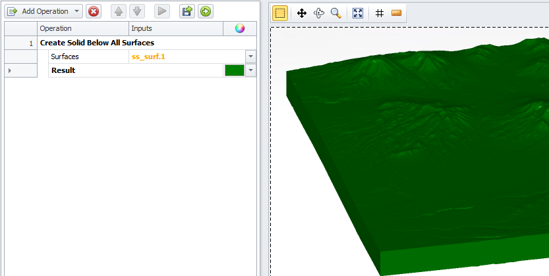549x276 pixels.
Task: Click the save and export operations icon
Action: click(x=187, y=12)
